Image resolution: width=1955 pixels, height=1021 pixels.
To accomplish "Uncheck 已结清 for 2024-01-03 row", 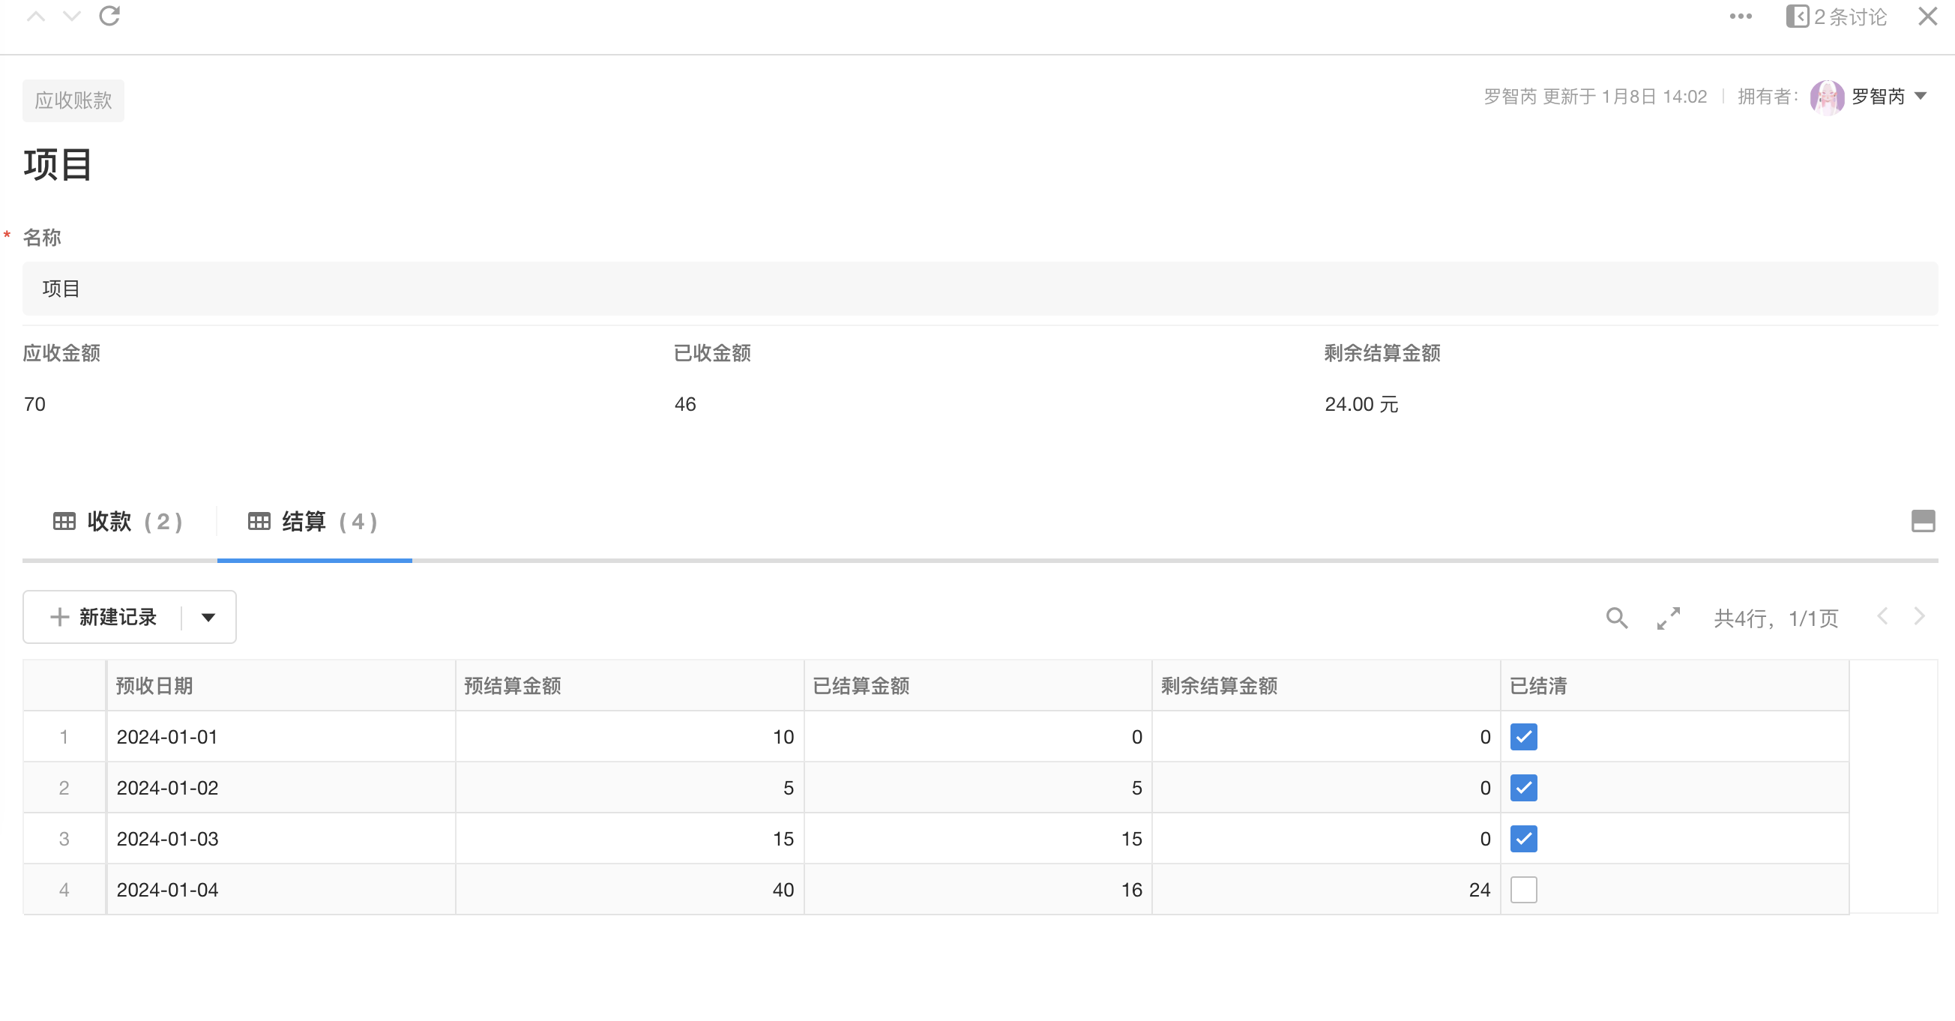I will pos(1523,838).
